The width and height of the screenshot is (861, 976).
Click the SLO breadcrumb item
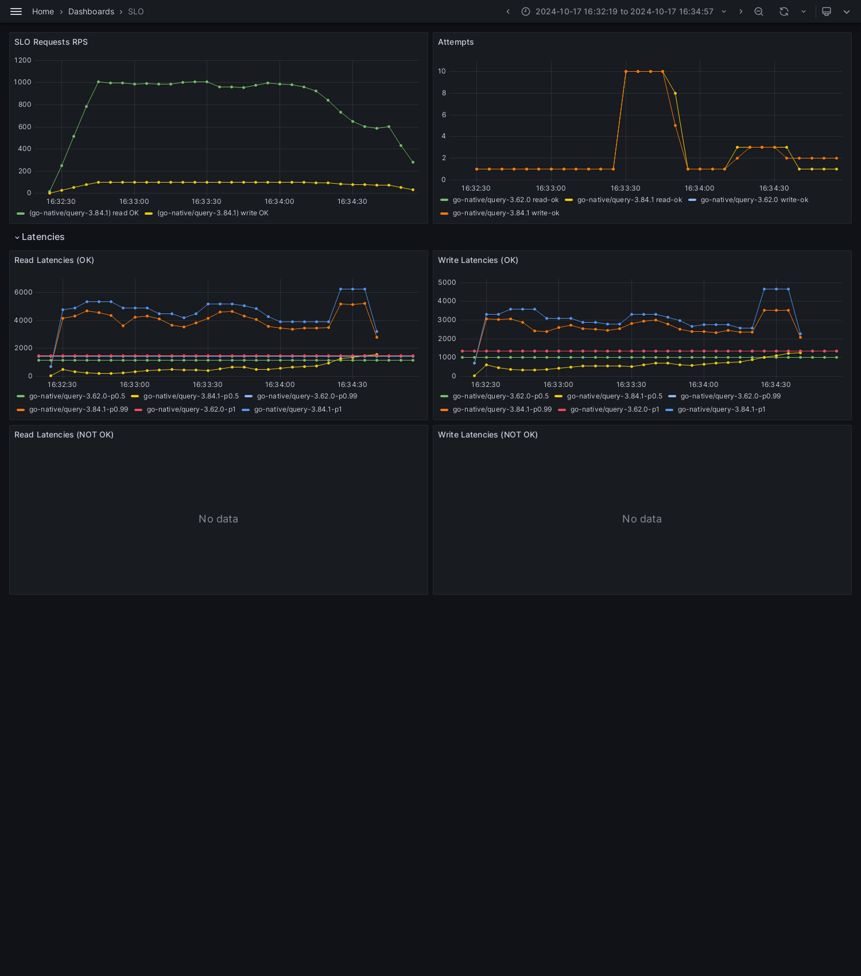tap(136, 11)
